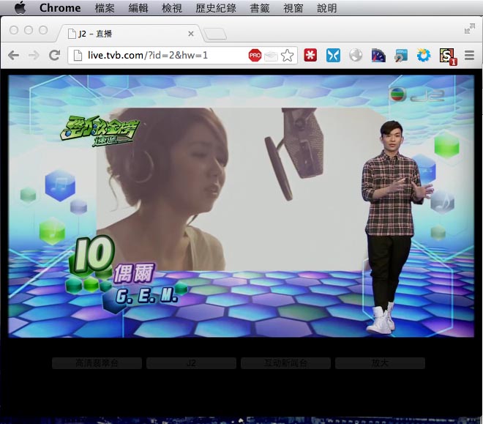Click the gray globe extension icon
Viewport: 483px width, 424px height.
tap(356, 56)
